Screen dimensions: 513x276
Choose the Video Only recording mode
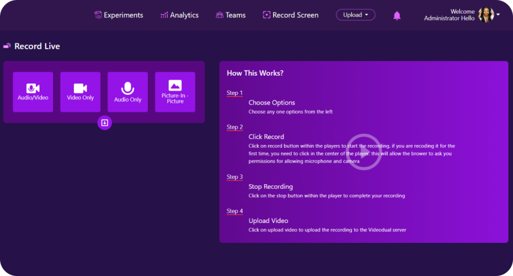80,92
